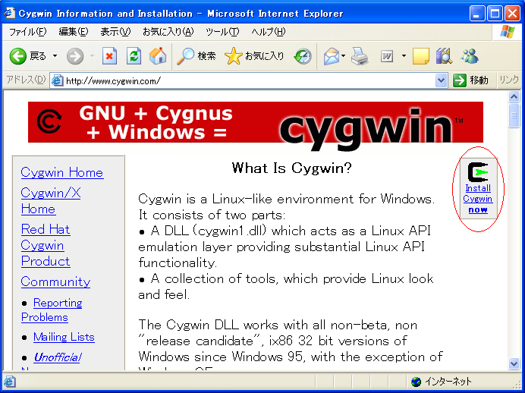The image size is (525, 393).
Task: Expand the address bar dropdown arrow
Action: click(442, 80)
